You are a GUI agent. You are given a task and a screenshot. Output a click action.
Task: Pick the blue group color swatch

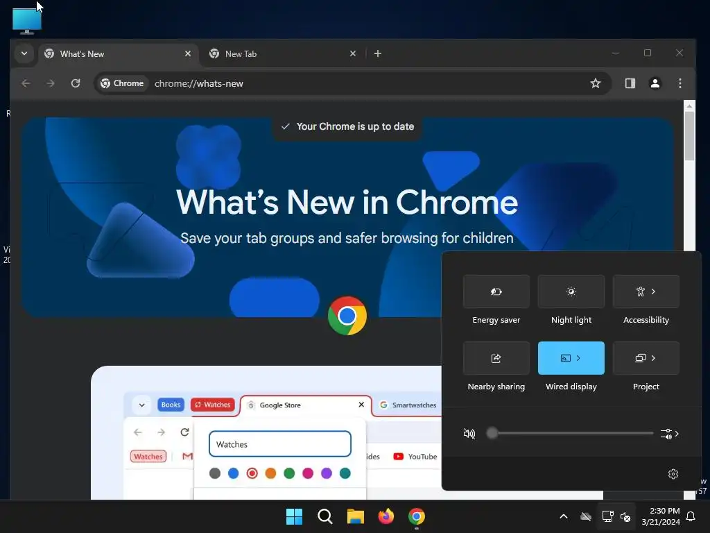pos(233,473)
